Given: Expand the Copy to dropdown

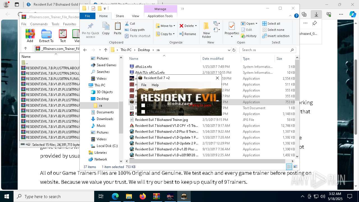Looking at the screenshot, I should tap(174, 34).
